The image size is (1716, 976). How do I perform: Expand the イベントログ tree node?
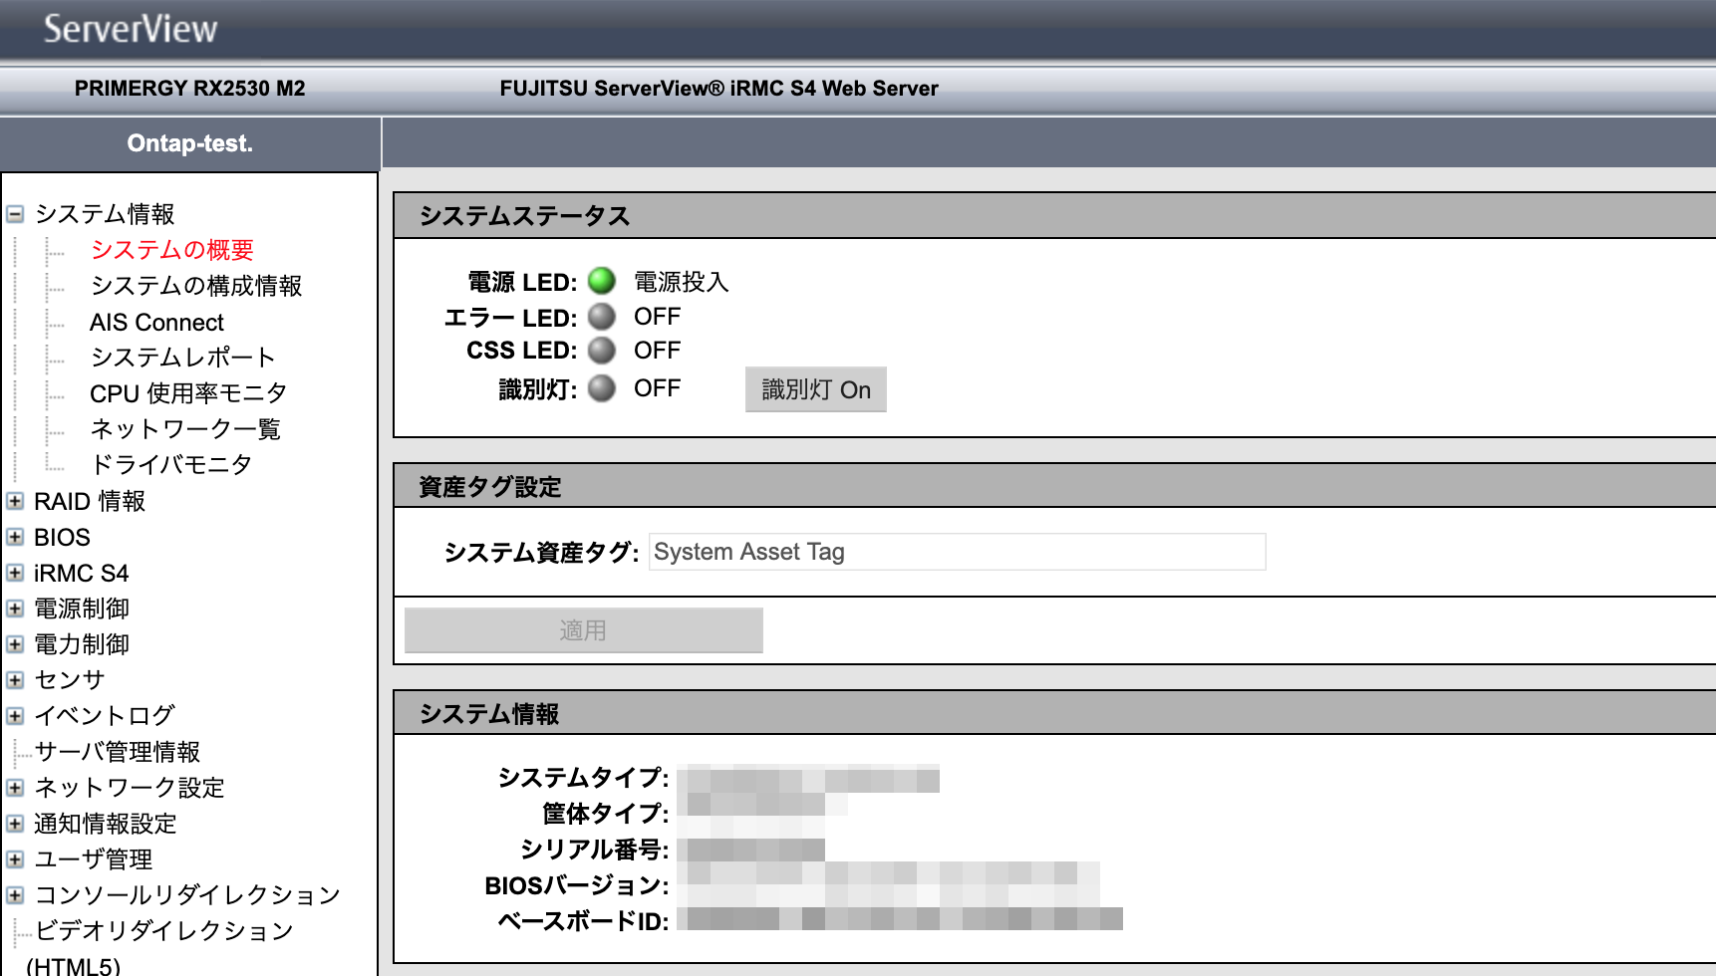click(x=15, y=716)
